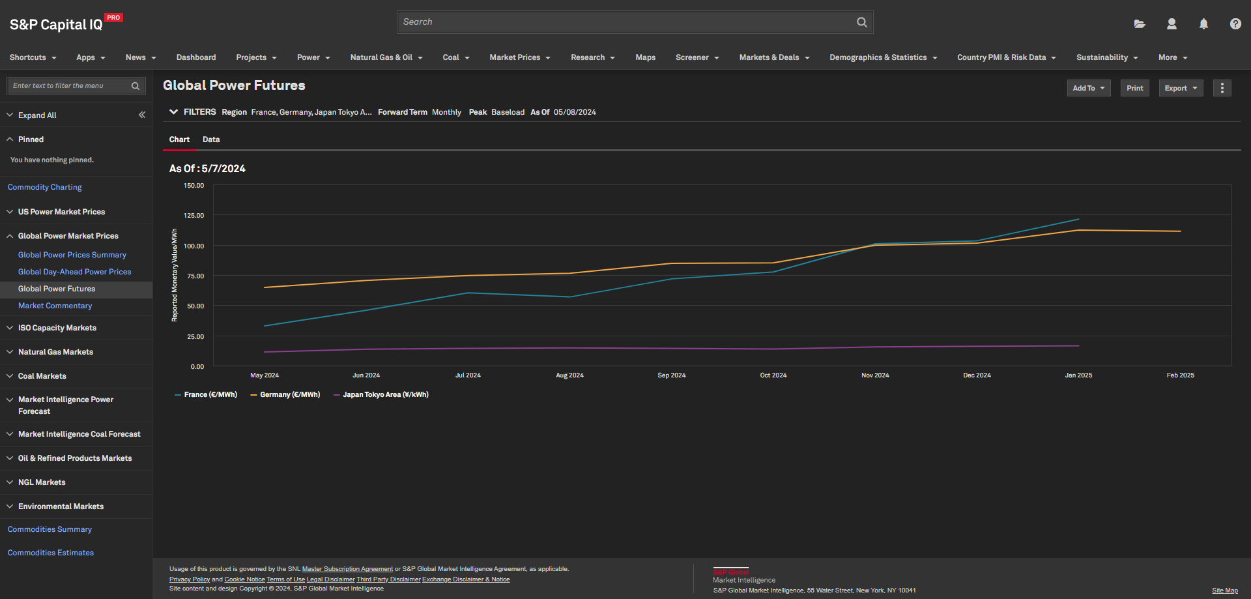Open the Export dropdown
1251x599 pixels.
(1180, 88)
